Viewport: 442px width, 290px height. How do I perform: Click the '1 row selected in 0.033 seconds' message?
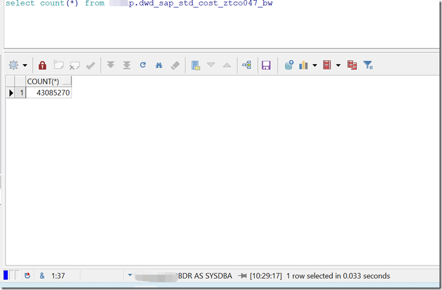pos(338,275)
